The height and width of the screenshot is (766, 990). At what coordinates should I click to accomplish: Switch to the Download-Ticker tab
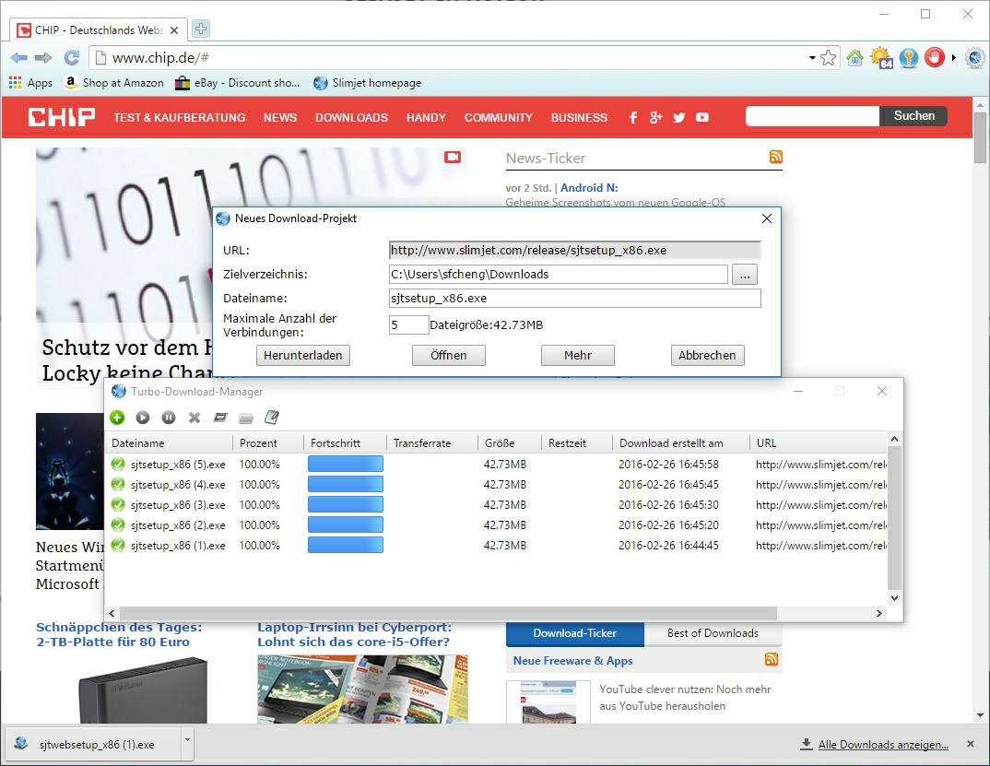(574, 633)
